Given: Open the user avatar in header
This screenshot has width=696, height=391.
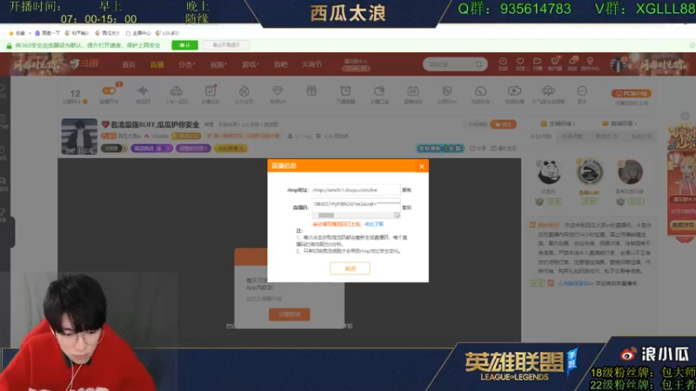Looking at the screenshot, I should click(618, 64).
